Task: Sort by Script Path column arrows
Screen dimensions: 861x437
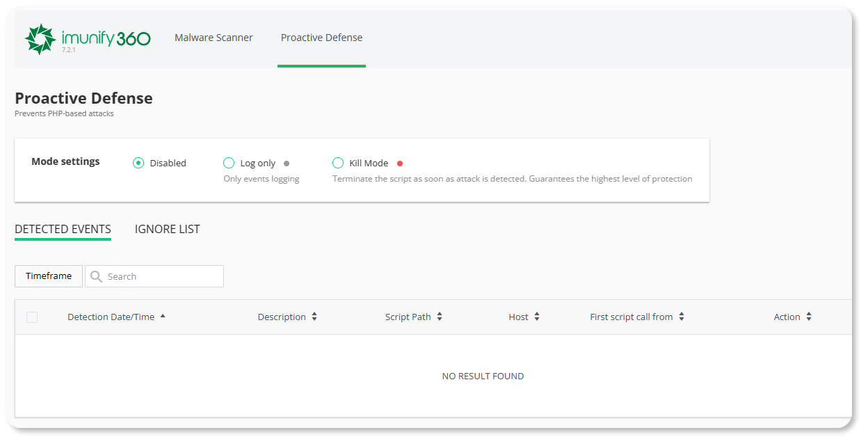Action: 440,317
